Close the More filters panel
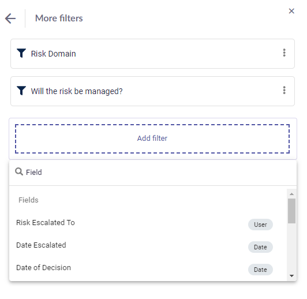 [x=291, y=11]
